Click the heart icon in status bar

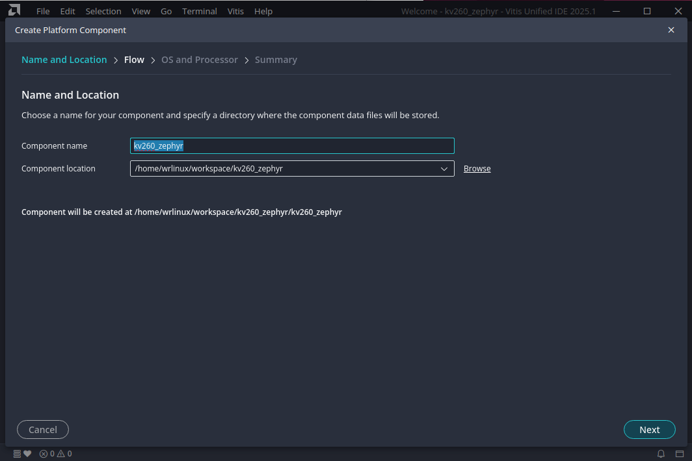point(27,454)
